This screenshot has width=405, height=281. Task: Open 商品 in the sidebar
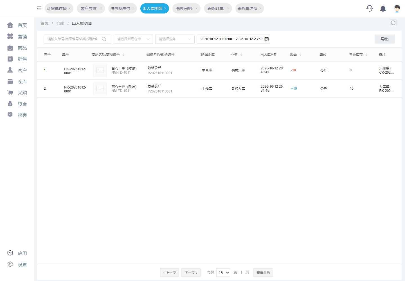coord(17,48)
